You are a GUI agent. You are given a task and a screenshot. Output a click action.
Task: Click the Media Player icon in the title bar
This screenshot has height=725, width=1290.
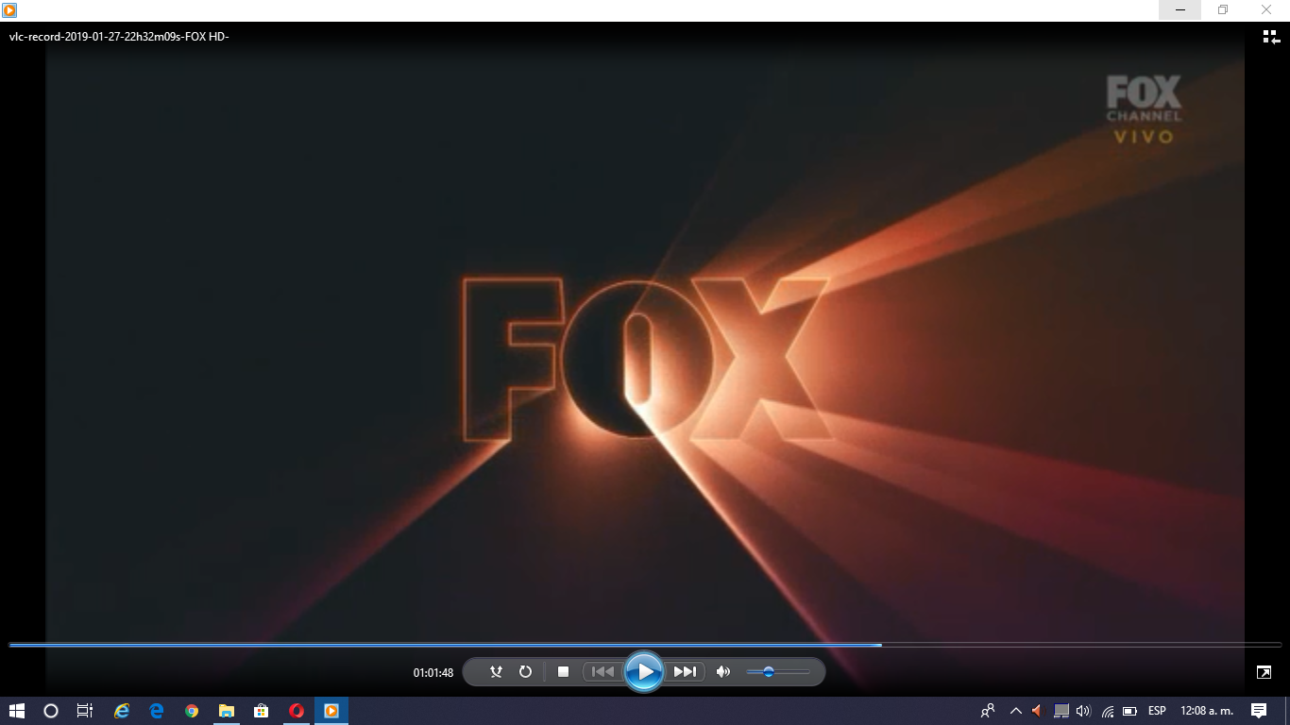tap(9, 9)
